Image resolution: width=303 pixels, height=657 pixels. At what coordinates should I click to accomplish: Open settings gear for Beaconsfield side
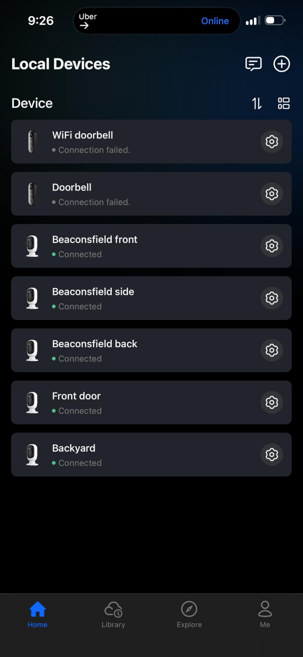point(272,298)
